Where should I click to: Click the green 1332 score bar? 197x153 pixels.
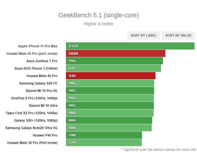pos(130,46)
